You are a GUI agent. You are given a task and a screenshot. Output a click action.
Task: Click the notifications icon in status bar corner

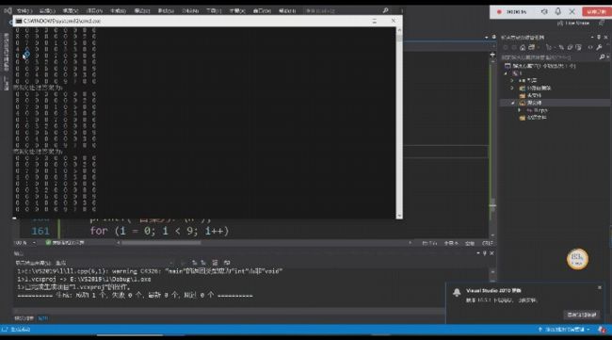click(602, 330)
